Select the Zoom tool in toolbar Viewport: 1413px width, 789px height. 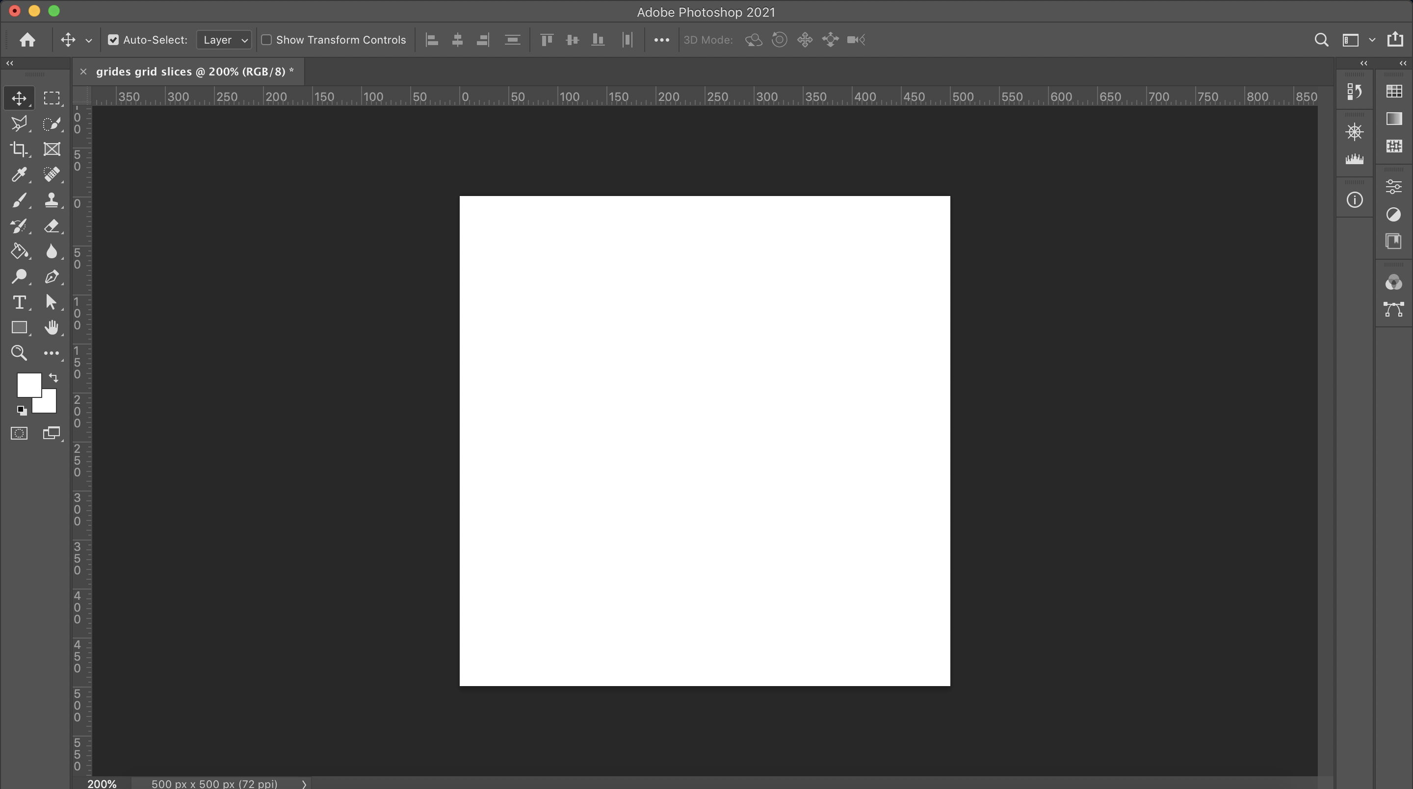click(x=19, y=353)
